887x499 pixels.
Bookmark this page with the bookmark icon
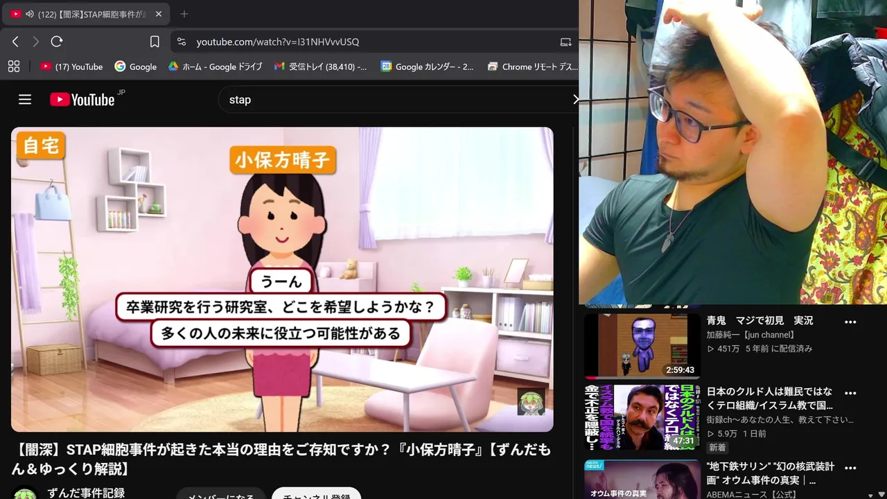[155, 42]
